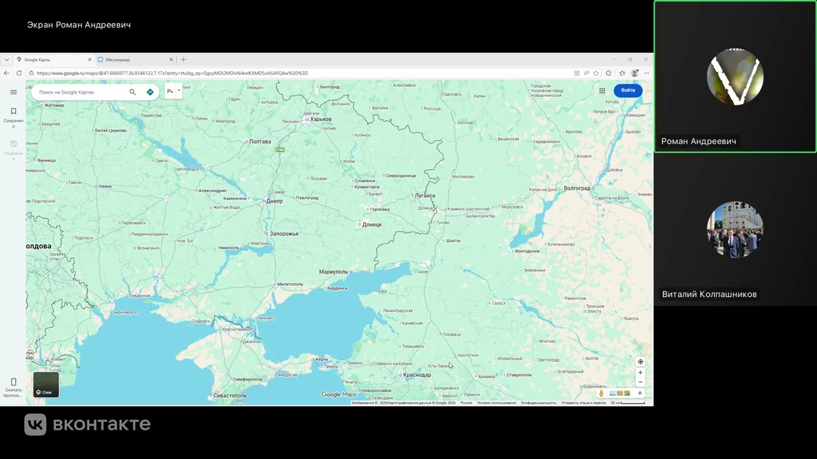817x459 pixels.
Task: Open directions with the blue route icon
Action: coord(150,92)
